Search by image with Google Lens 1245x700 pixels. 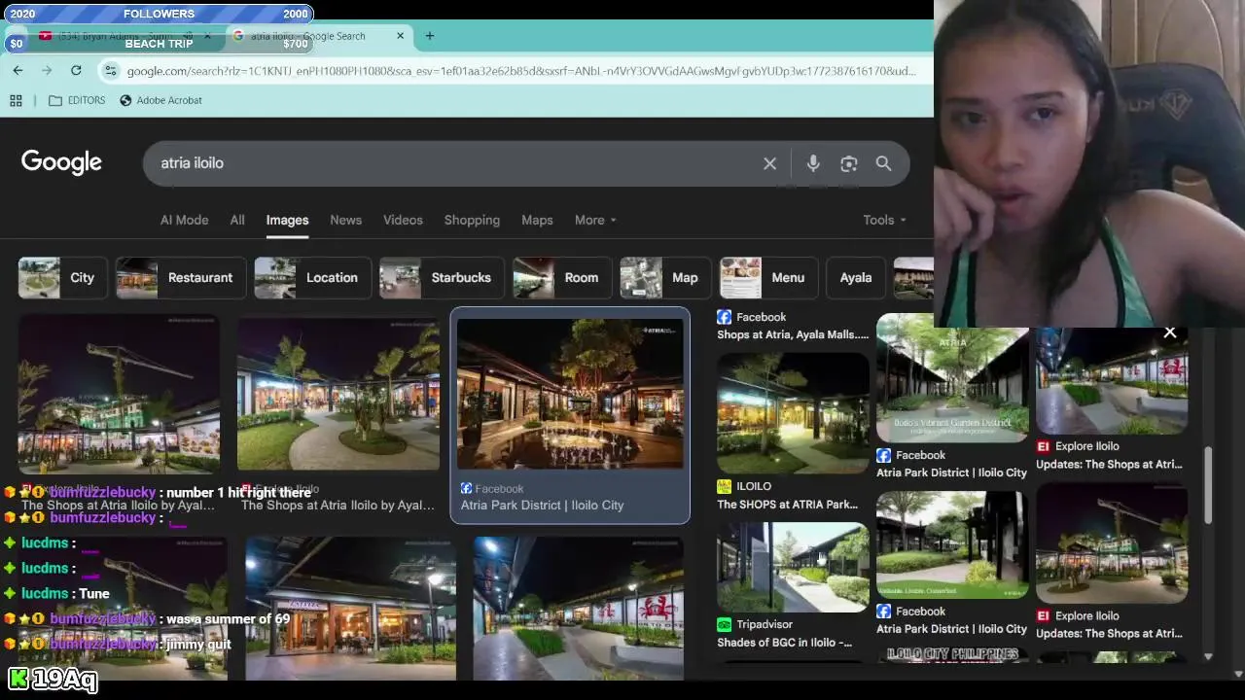[849, 163]
